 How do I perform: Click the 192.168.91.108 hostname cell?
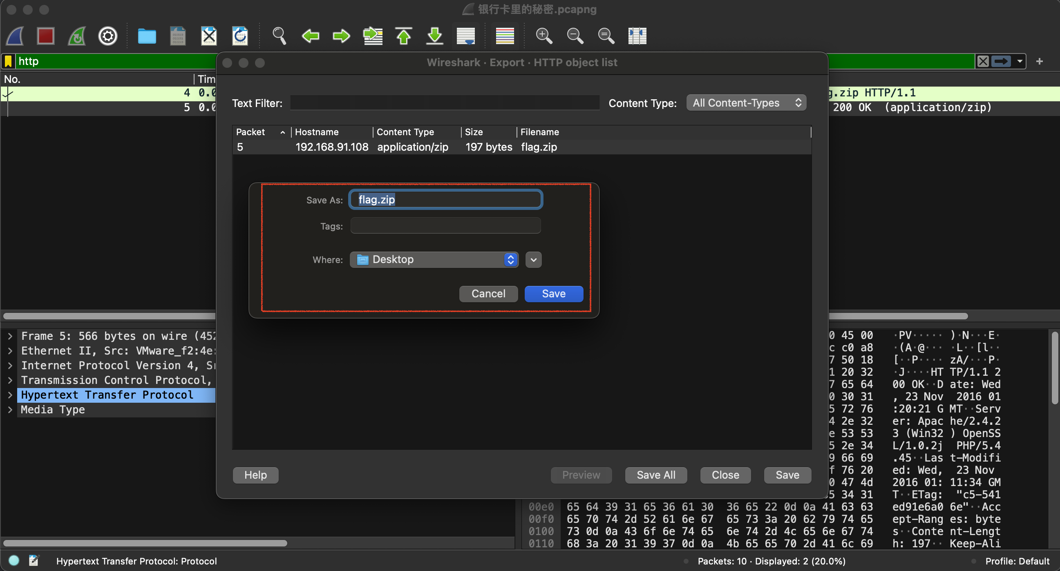pos(332,147)
